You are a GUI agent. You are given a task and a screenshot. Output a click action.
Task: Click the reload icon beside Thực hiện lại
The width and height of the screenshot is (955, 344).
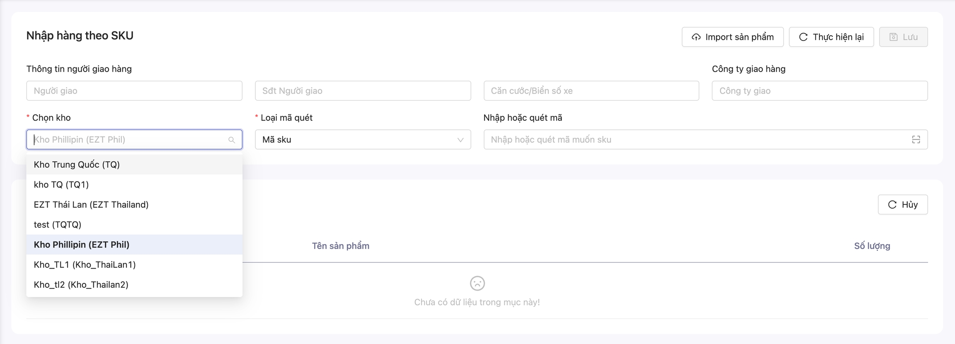[803, 37]
